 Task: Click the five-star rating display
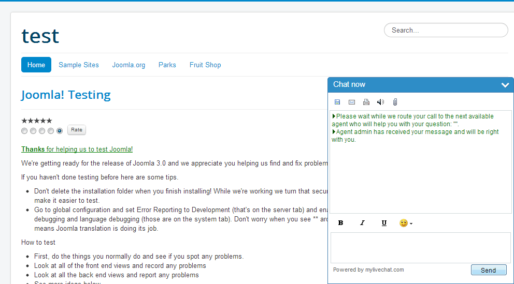[x=37, y=121]
